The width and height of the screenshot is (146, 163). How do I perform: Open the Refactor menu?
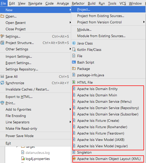[78, 3]
